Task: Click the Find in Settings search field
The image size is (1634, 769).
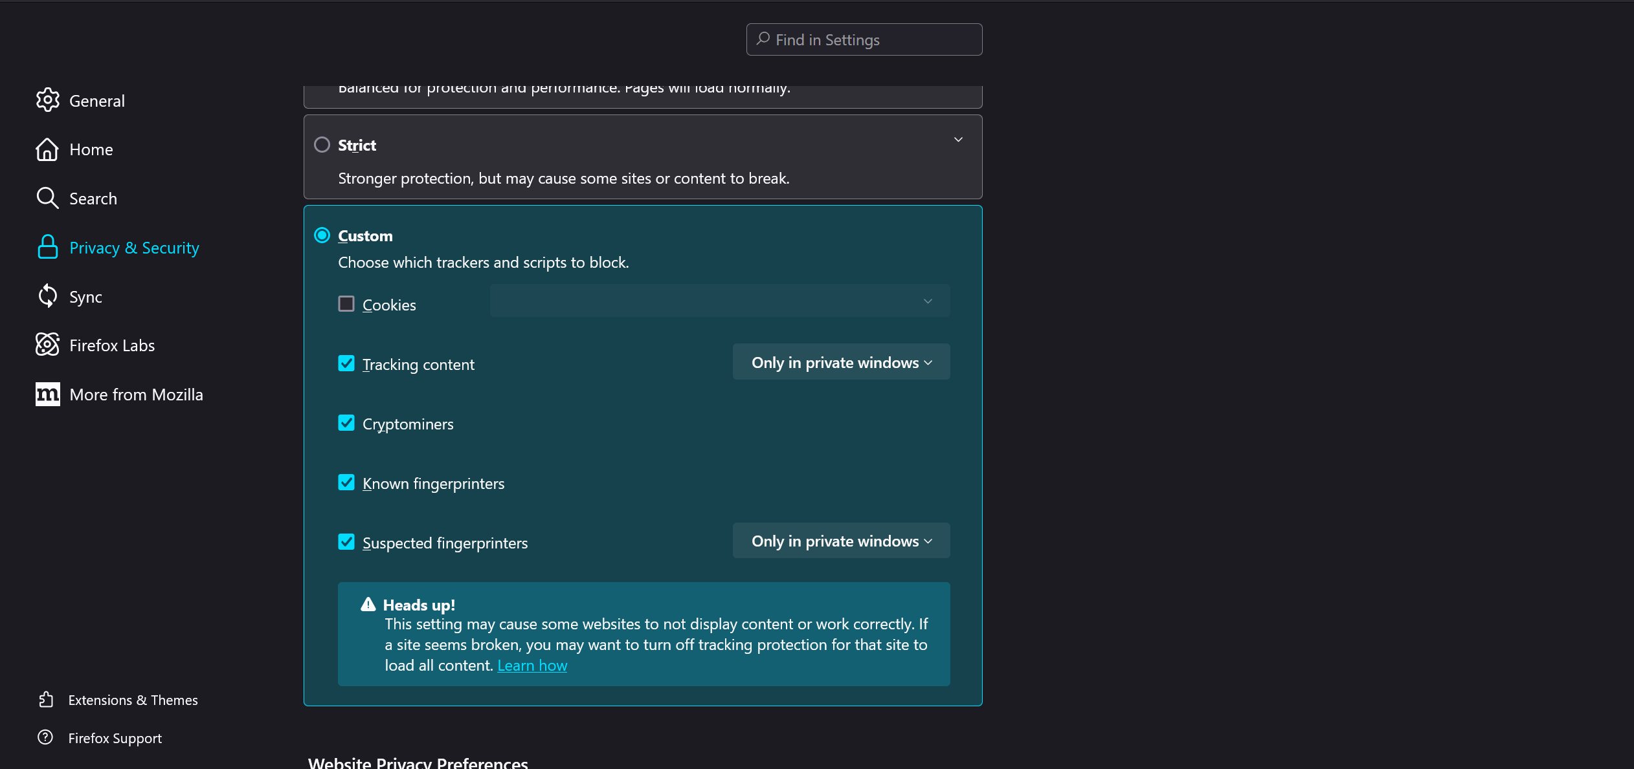Action: 864,39
